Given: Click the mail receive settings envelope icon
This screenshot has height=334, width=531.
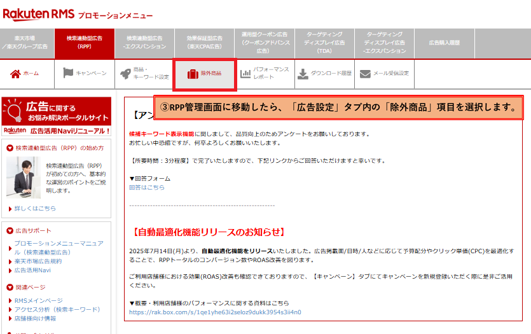Looking at the screenshot, I should 365,74.
